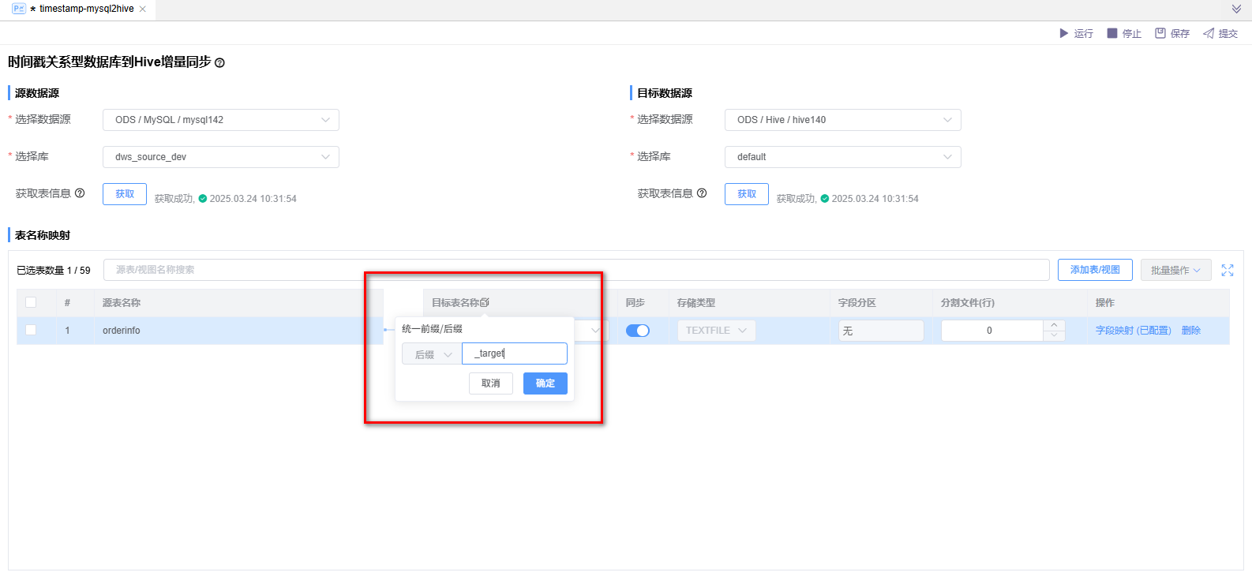Click the help icon beside the page title
This screenshot has height=576, width=1252.
219,63
